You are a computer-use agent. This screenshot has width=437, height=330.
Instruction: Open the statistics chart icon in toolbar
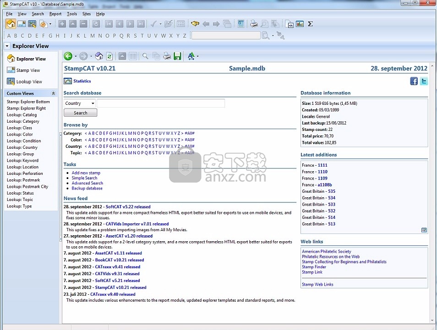pyautogui.click(x=300, y=24)
